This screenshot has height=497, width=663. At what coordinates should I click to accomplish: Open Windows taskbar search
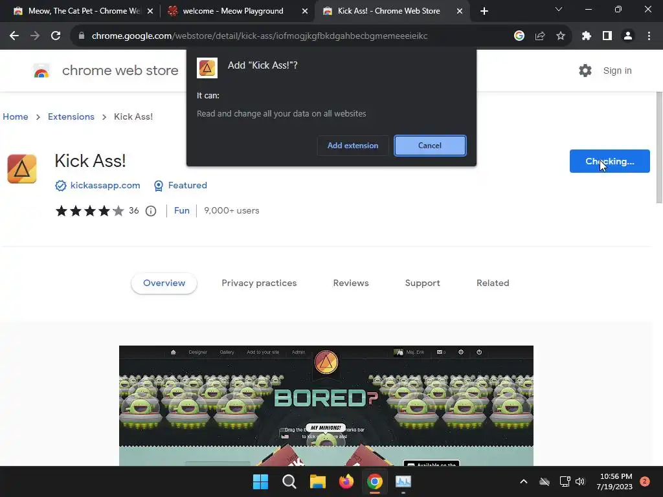coord(289,481)
